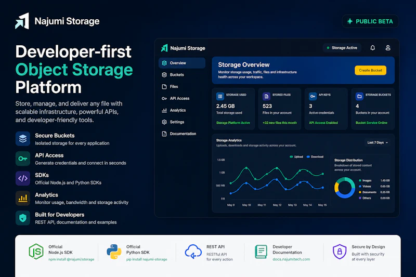Click the Analytics bar chart feature icon
The width and height of the screenshot is (416, 277).
click(x=23, y=198)
